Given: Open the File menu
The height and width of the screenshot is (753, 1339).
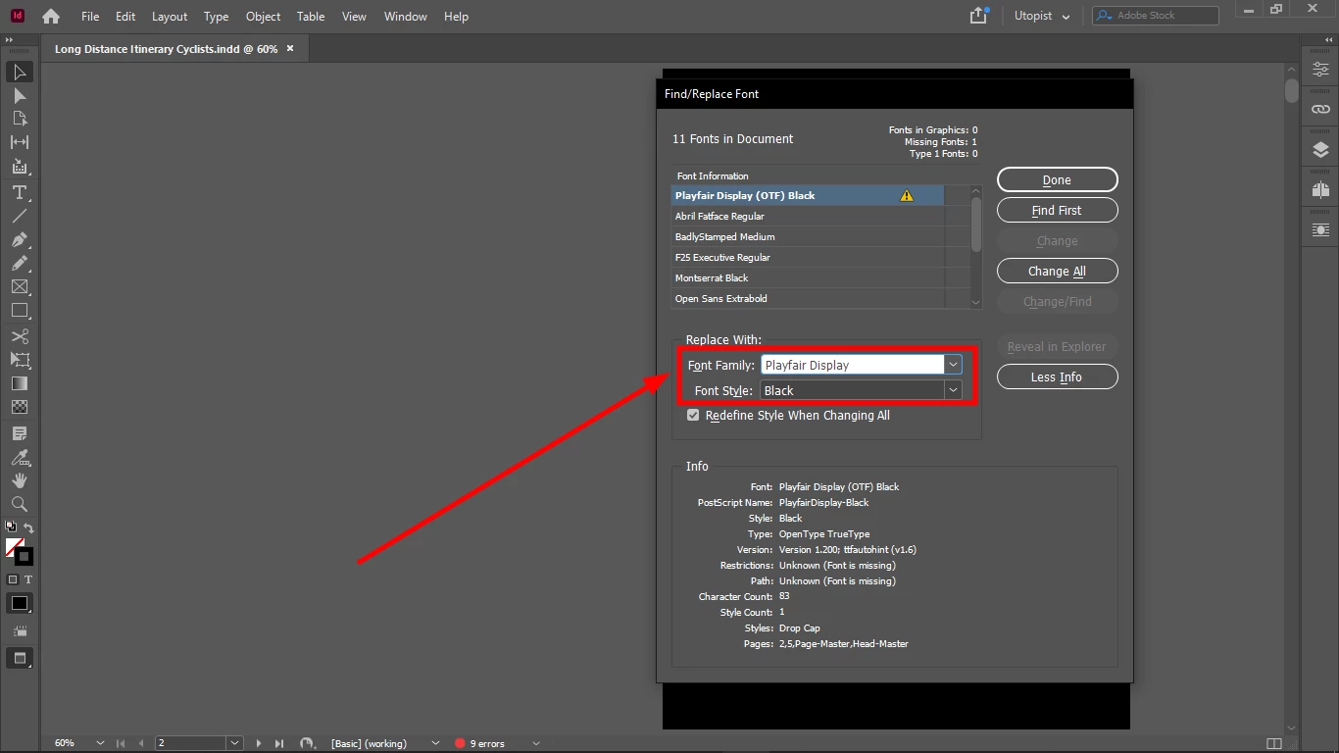Looking at the screenshot, I should [x=90, y=17].
